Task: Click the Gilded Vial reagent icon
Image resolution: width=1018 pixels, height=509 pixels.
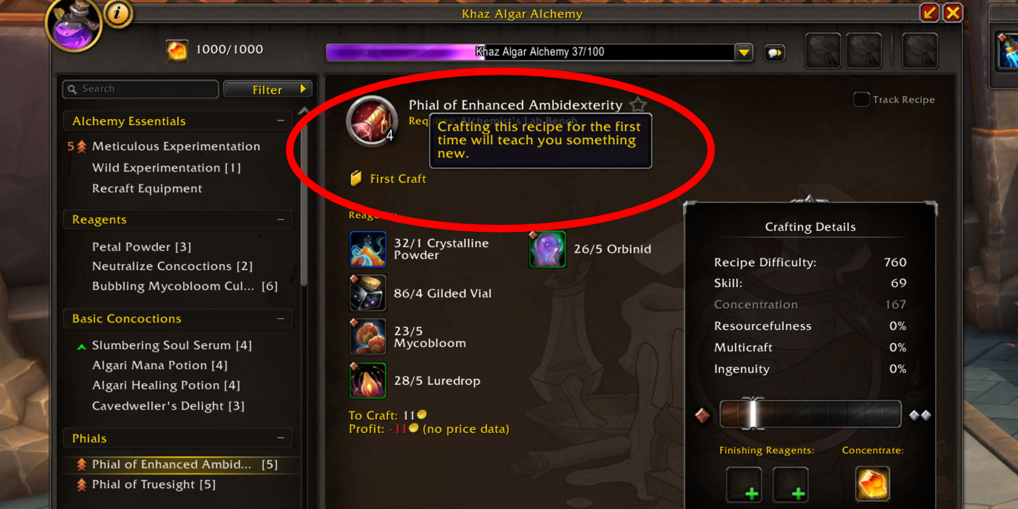Action: click(368, 293)
